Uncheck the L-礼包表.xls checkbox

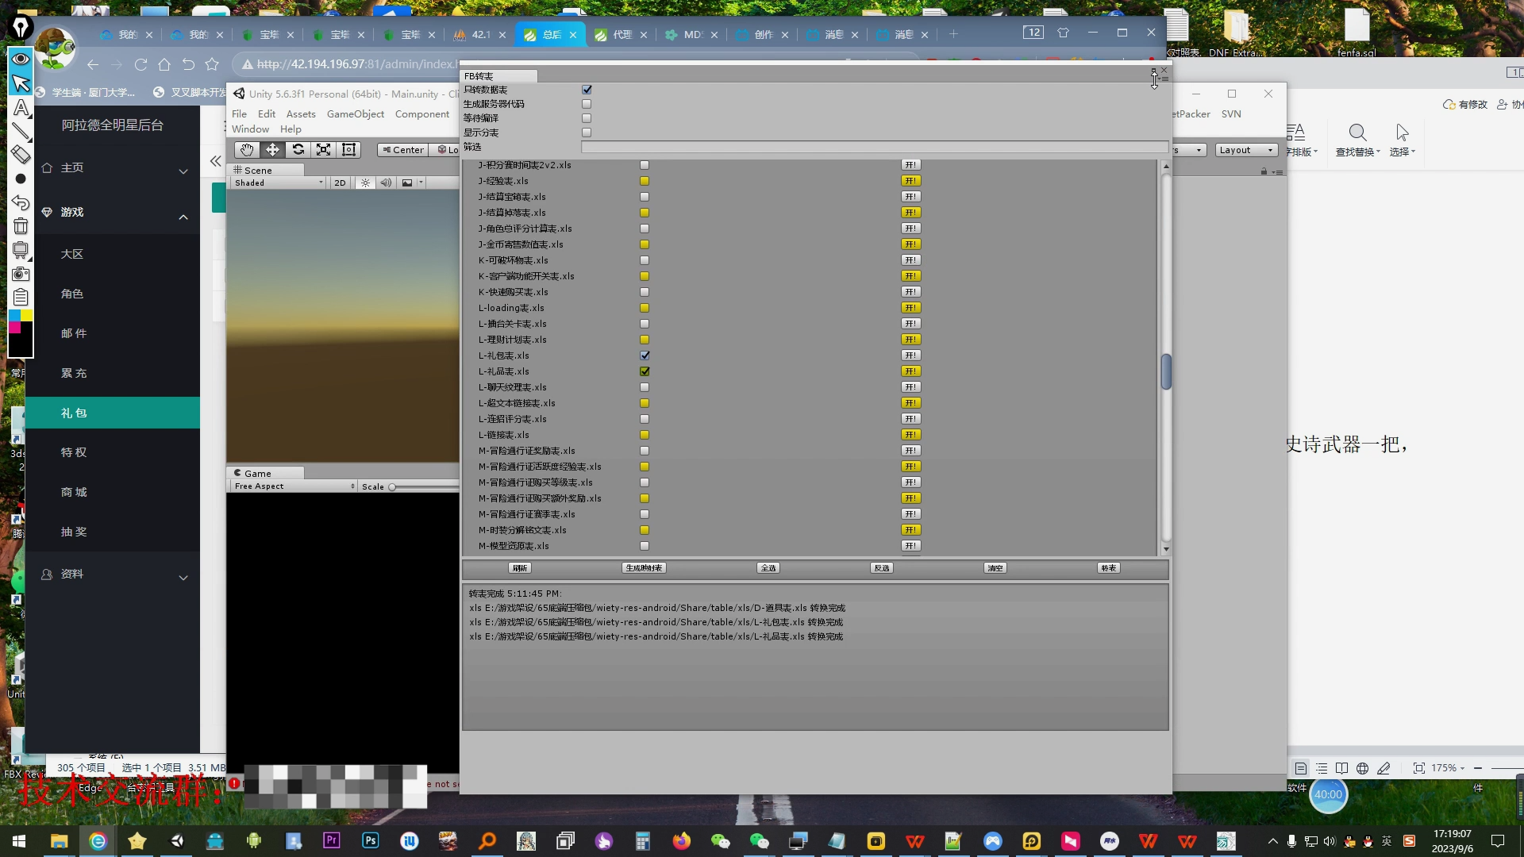point(645,355)
